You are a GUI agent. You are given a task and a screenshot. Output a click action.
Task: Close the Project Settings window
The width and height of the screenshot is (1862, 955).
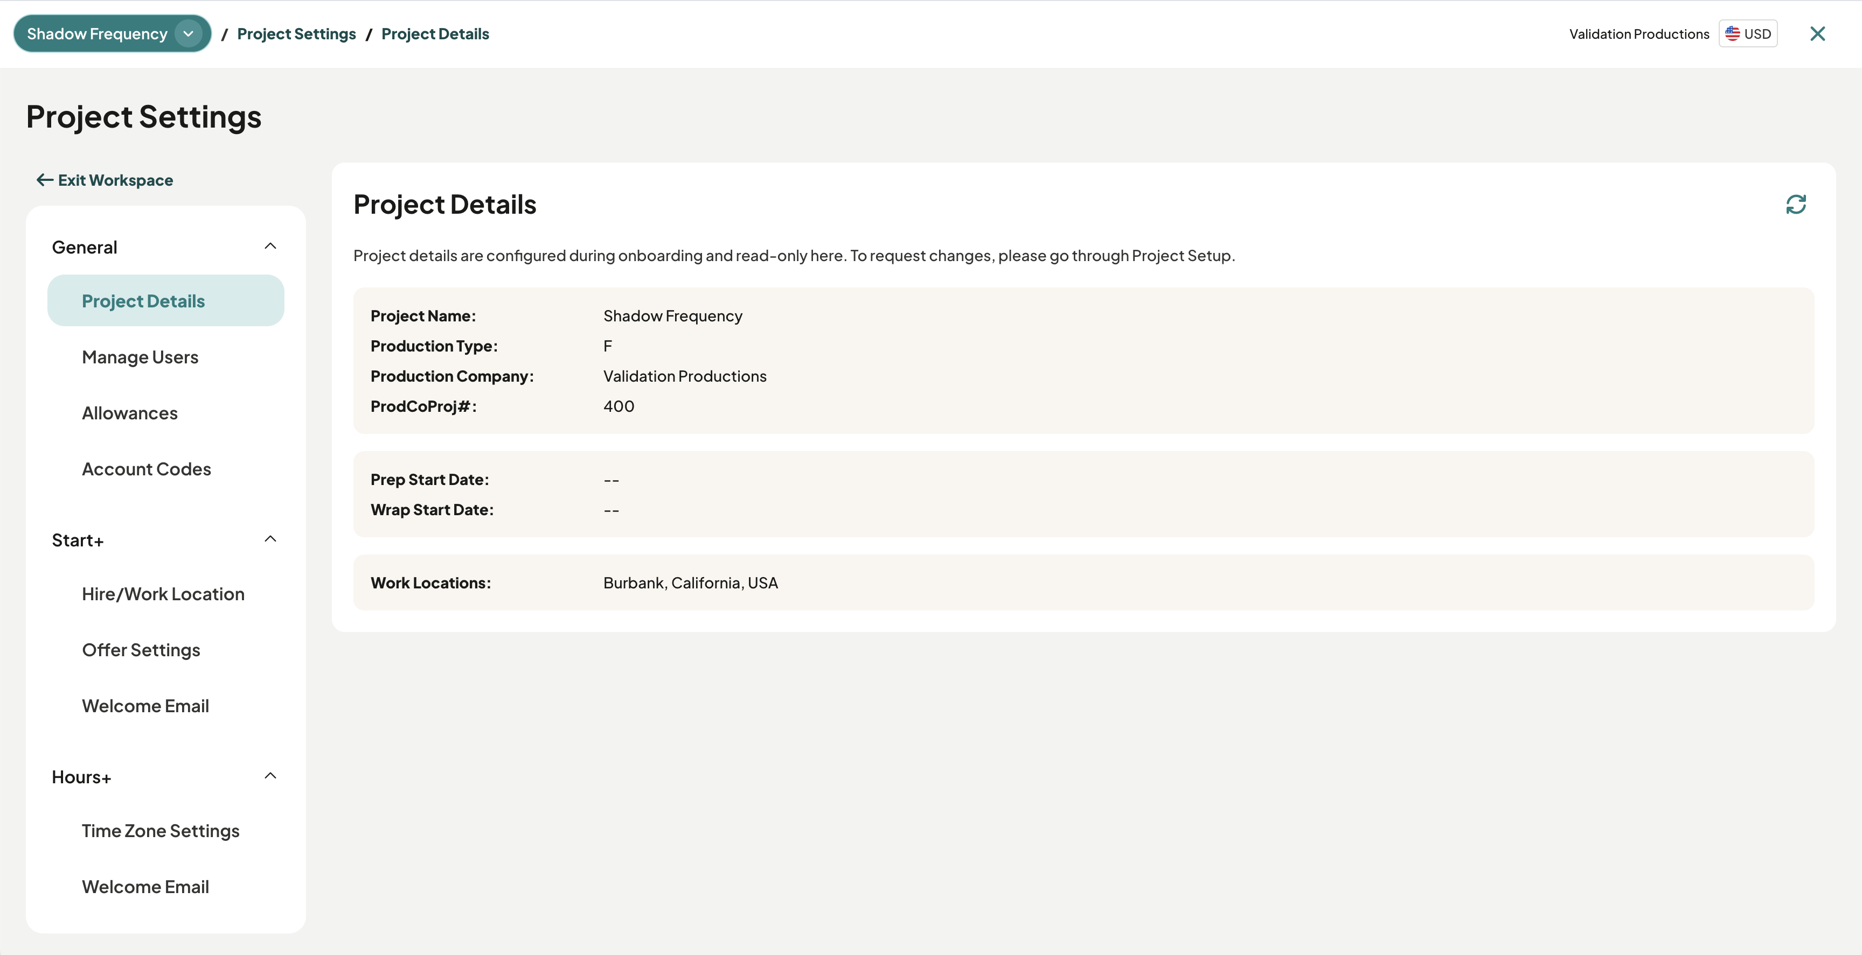coord(1817,34)
